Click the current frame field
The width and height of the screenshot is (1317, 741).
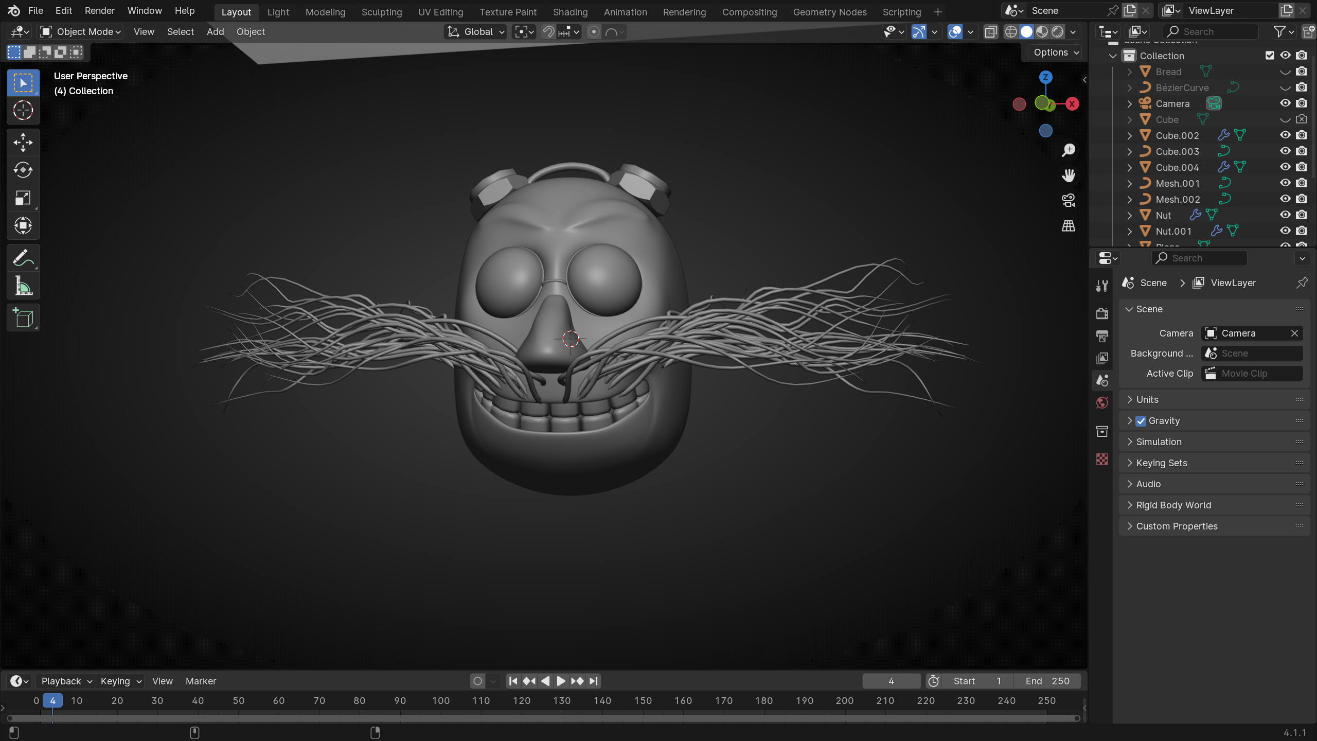[891, 681]
